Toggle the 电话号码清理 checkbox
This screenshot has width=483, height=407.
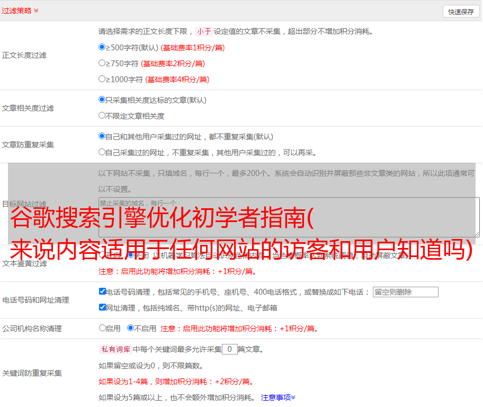103,291
